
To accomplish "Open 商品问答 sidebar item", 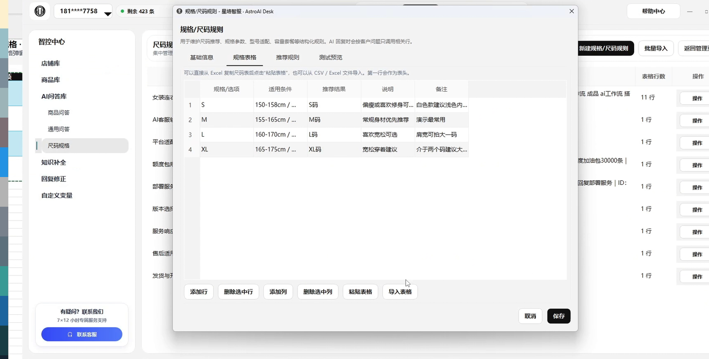I will [x=59, y=113].
